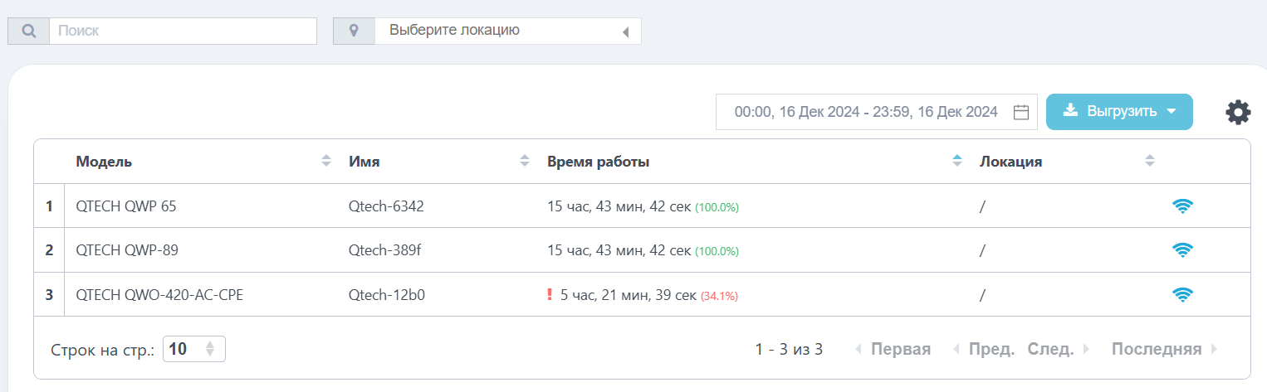1267x392 pixels.
Task: Open the rows-per-page selector showing 10
Action: pos(194,349)
